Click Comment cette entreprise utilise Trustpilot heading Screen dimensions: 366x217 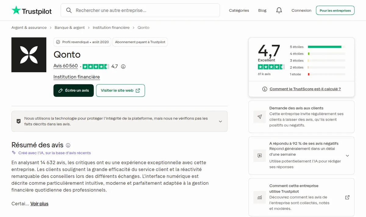click(294, 189)
